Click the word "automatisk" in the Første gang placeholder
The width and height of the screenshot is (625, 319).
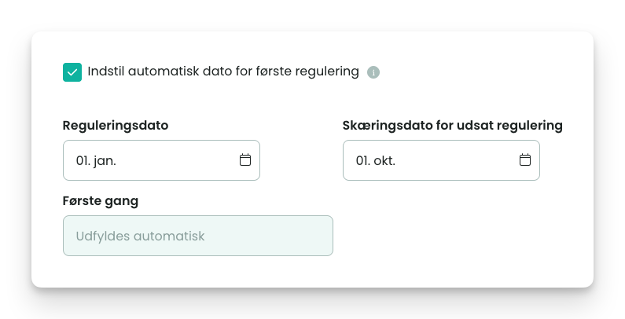click(169, 236)
